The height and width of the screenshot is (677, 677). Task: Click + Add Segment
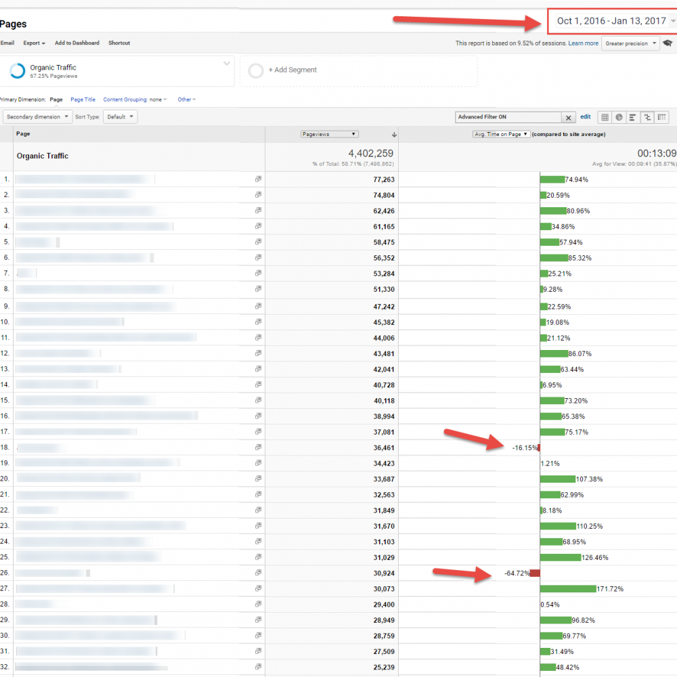tap(292, 70)
